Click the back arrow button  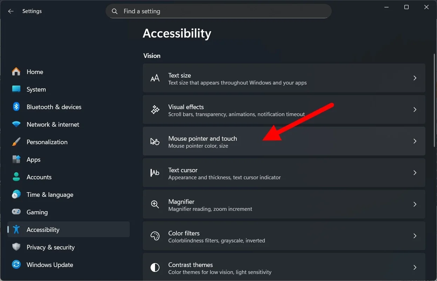(x=11, y=11)
